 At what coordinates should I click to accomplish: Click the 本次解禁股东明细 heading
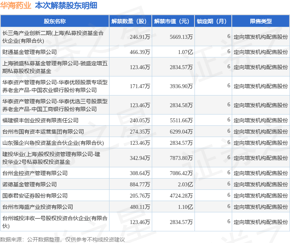click(66, 5)
